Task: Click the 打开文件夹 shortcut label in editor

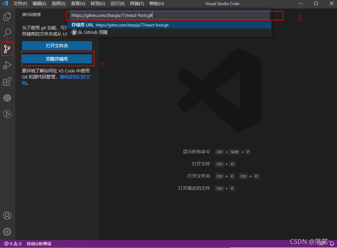Action: click(199, 176)
